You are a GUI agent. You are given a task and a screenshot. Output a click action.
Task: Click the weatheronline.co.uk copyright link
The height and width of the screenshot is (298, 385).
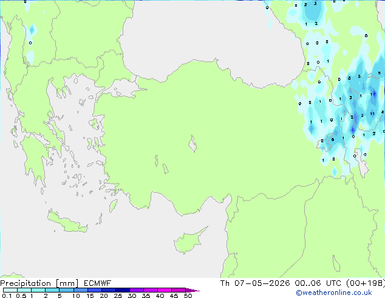click(334, 293)
